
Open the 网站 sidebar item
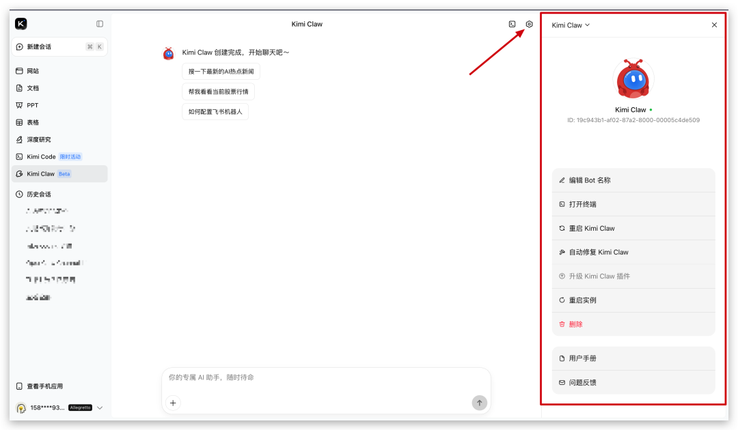click(x=33, y=71)
